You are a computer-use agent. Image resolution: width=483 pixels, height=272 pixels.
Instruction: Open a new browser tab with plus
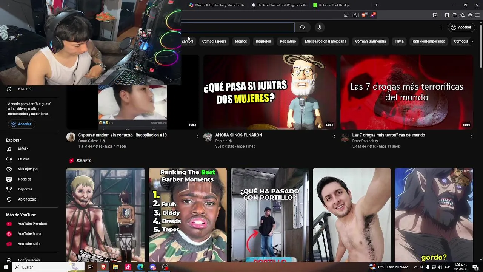376,5
